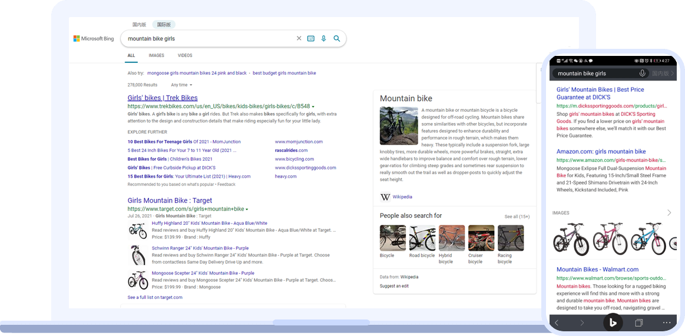The height and width of the screenshot is (336, 685).
Task: Open the Any time filter dropdown
Action: point(181,85)
